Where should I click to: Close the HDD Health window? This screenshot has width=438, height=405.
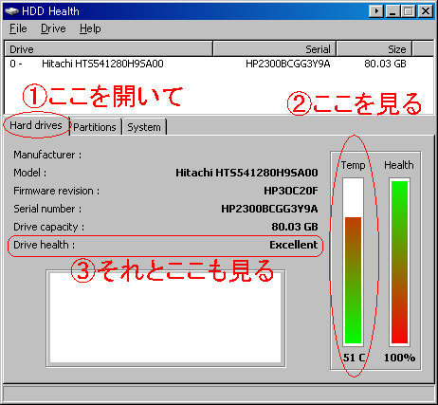tap(426, 11)
